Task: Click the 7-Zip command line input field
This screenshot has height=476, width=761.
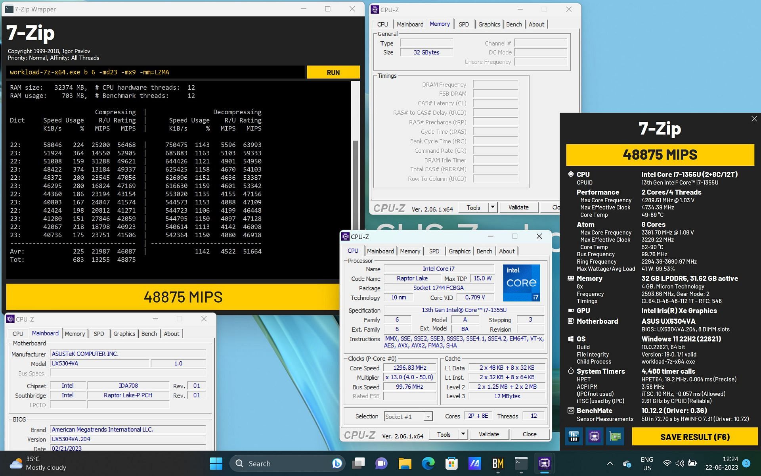Action: [156, 72]
